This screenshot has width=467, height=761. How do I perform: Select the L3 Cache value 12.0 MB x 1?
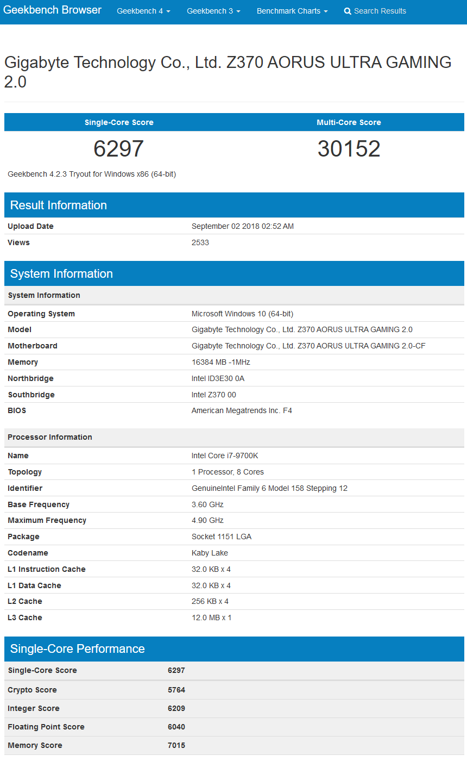(x=211, y=617)
